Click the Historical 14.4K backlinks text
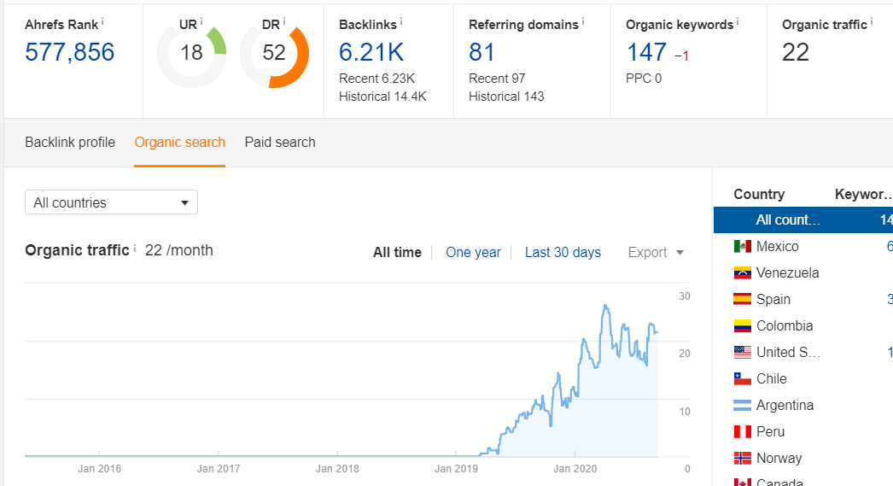The width and height of the screenshot is (893, 486). coord(382,97)
